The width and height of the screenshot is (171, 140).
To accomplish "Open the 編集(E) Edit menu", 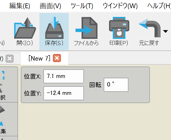I will [20, 6].
